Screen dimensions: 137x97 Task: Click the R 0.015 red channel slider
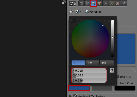coord(89,71)
